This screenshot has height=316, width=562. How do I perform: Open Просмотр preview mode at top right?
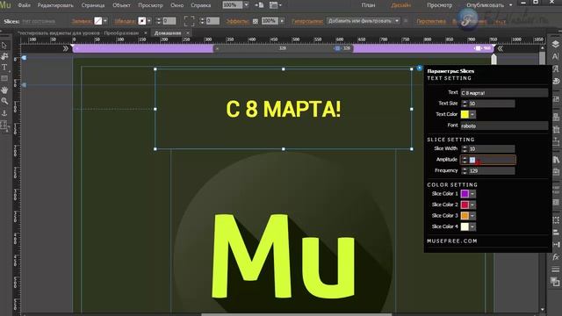(439, 5)
